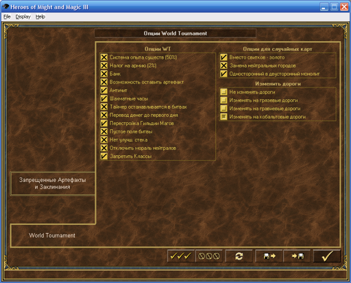Viewport: 351px width, 283px height.
Task: Click the refresh arrows reset button
Action: [239, 256]
